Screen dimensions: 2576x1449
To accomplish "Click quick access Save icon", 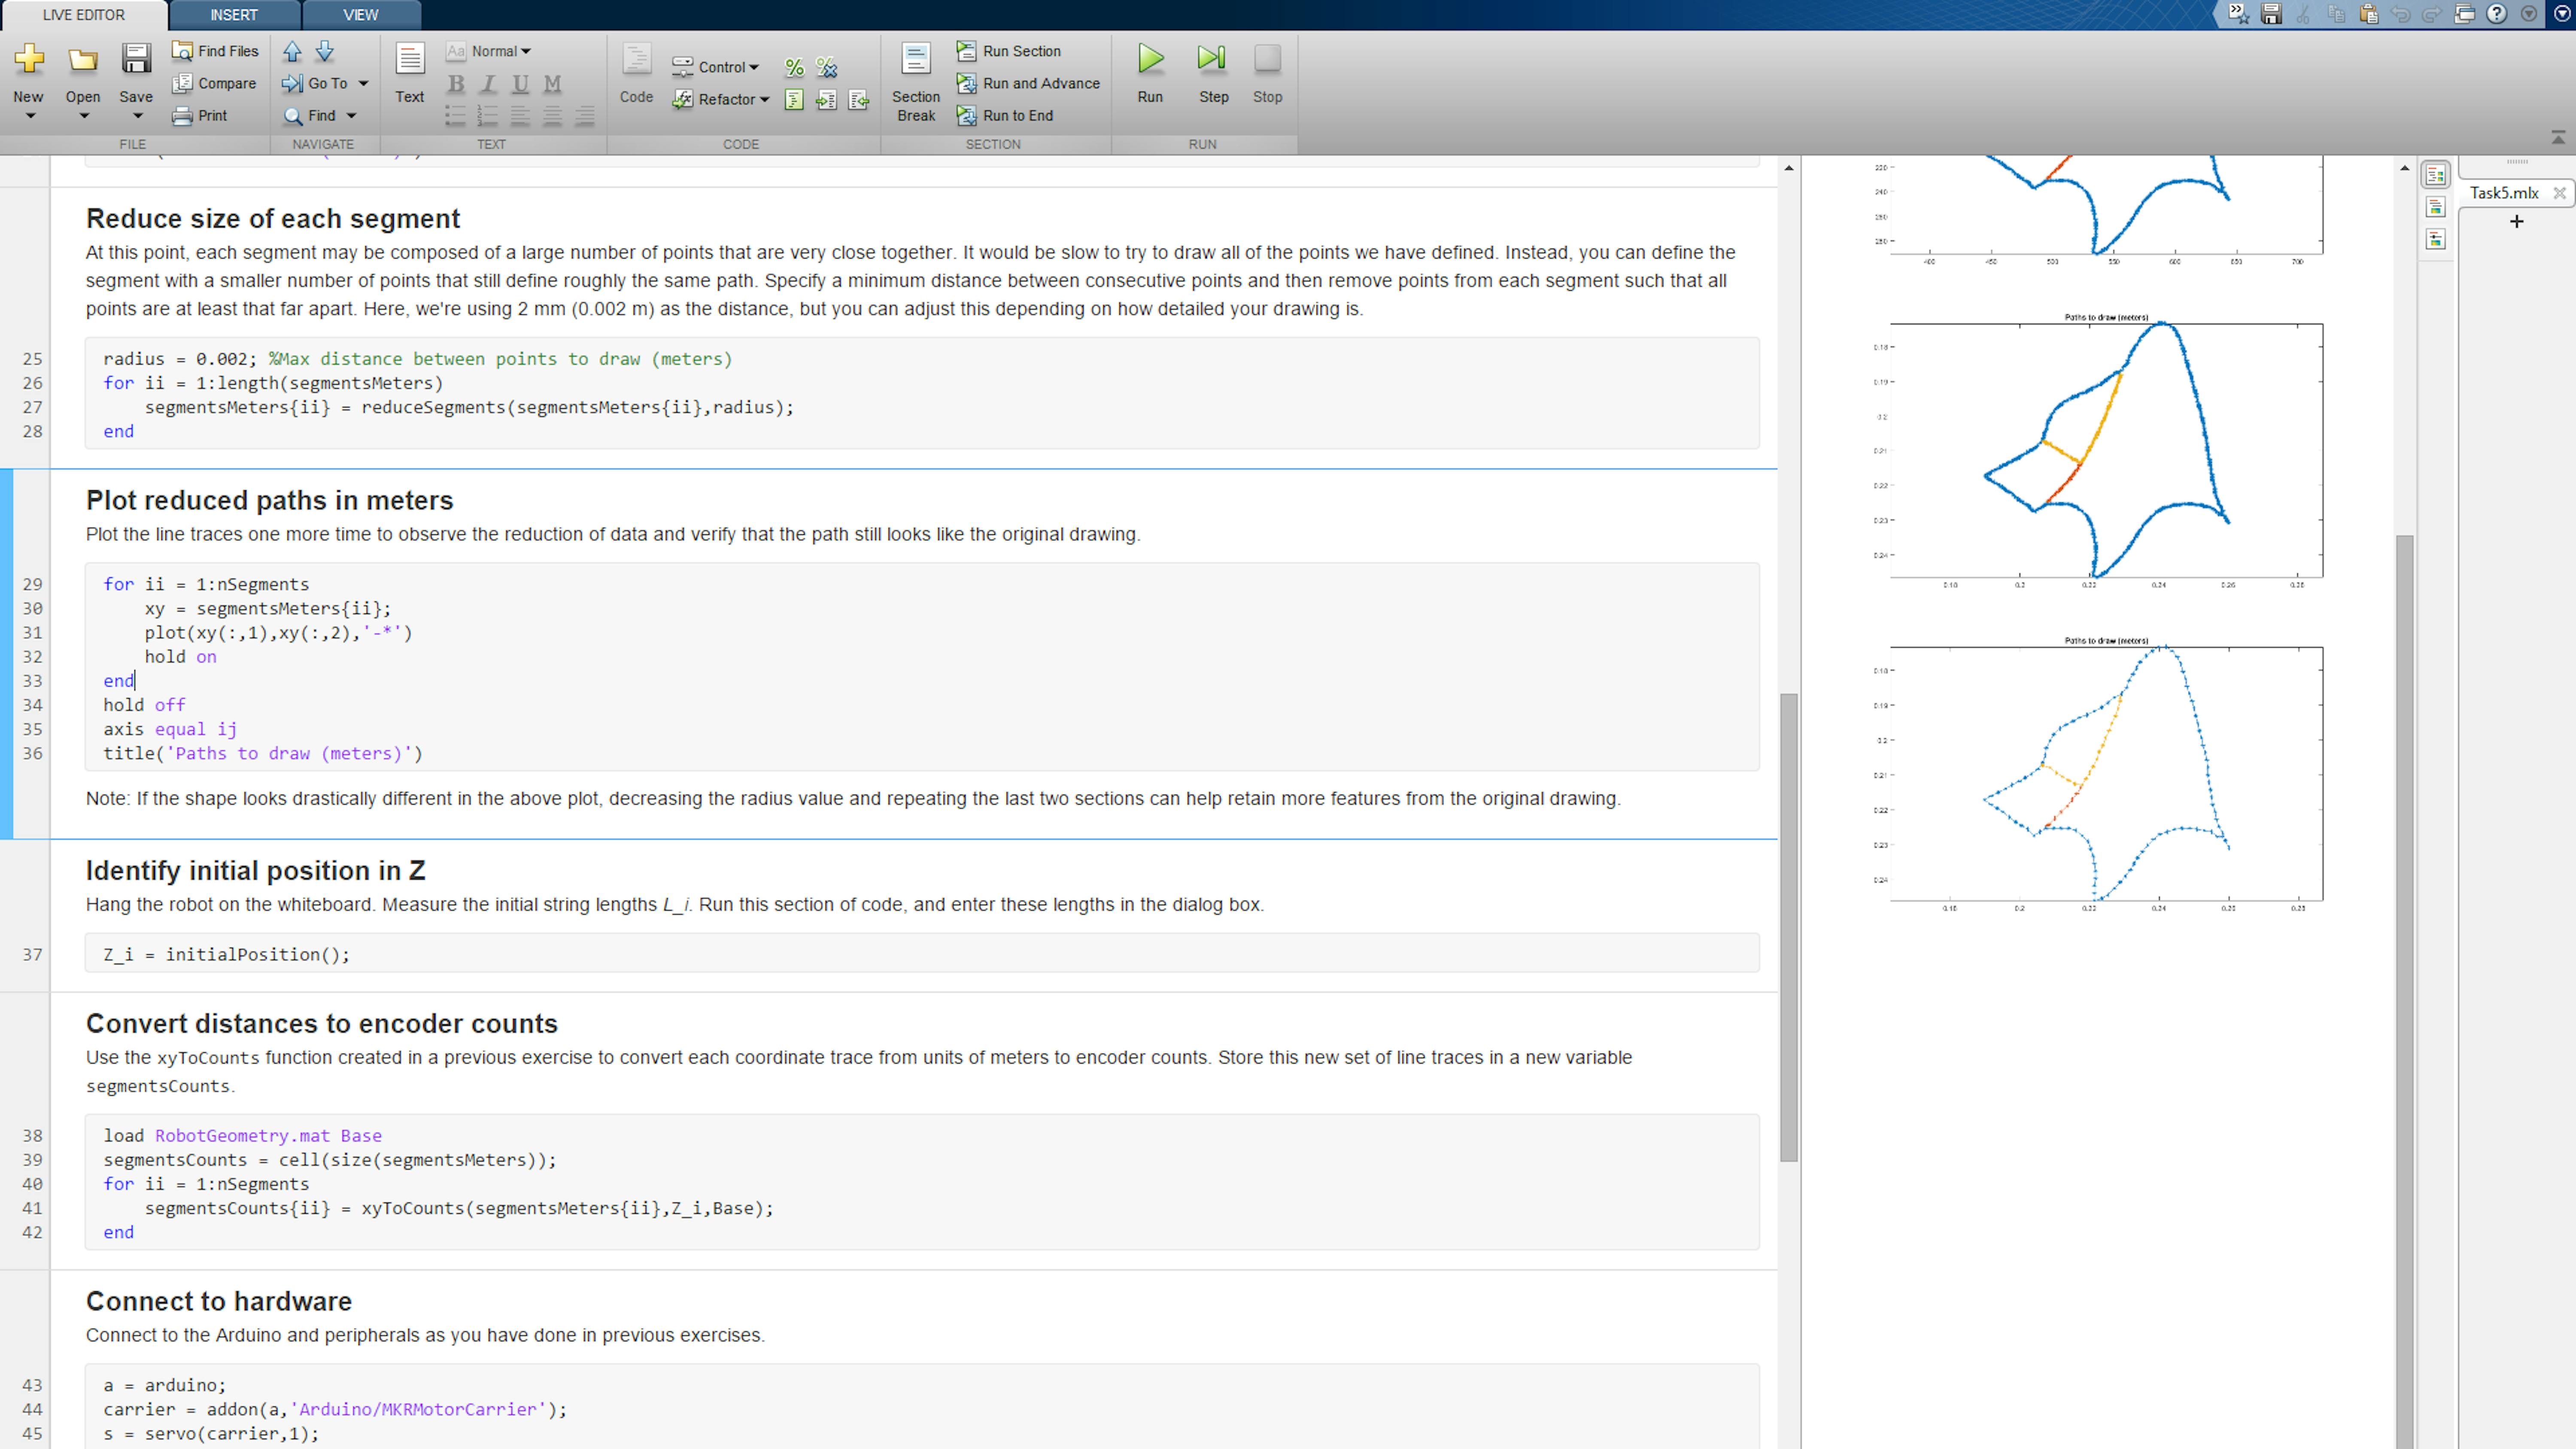I will click(2272, 14).
